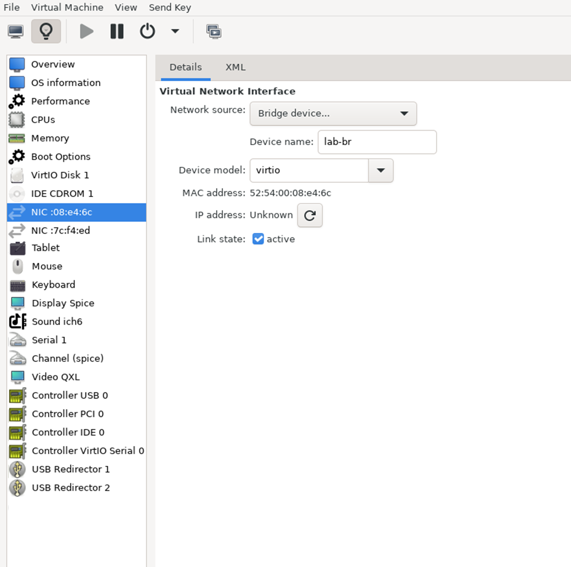The width and height of the screenshot is (571, 567).
Task: Open the Device model dropdown
Action: tap(381, 170)
